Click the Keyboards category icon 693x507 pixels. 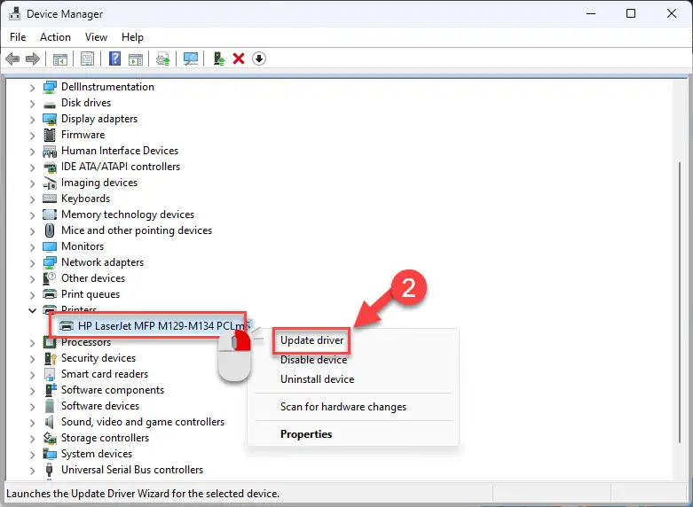coord(50,199)
